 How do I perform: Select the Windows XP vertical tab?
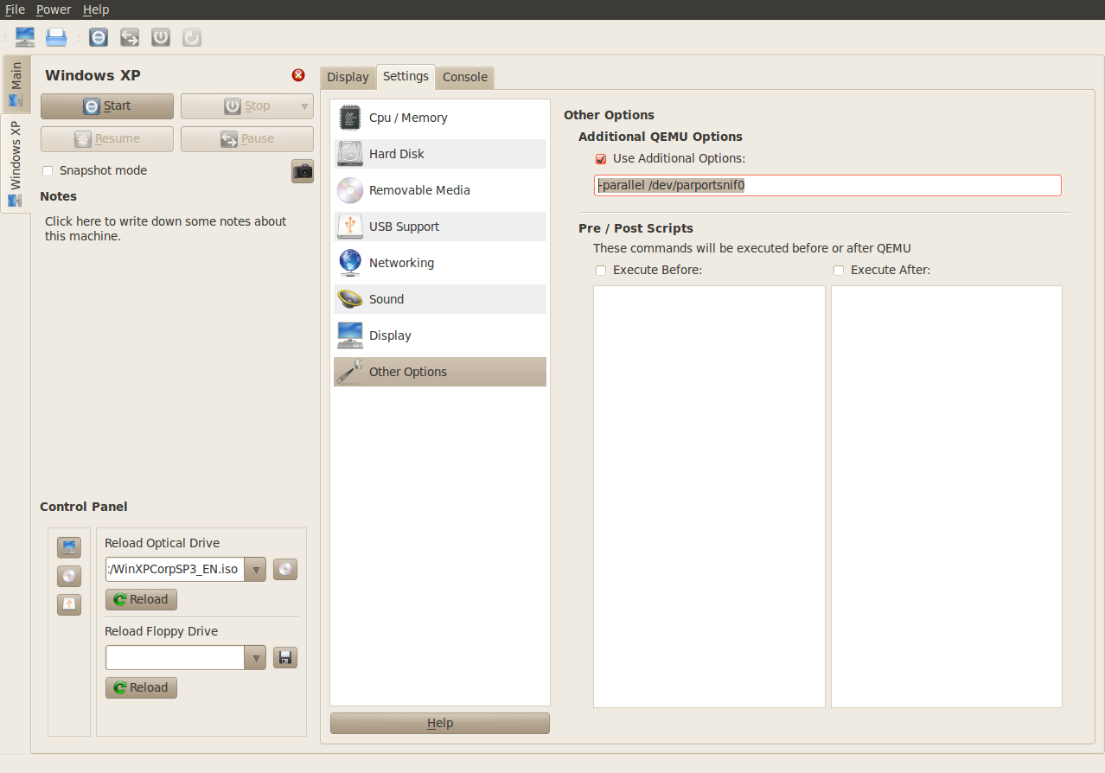[x=16, y=163]
